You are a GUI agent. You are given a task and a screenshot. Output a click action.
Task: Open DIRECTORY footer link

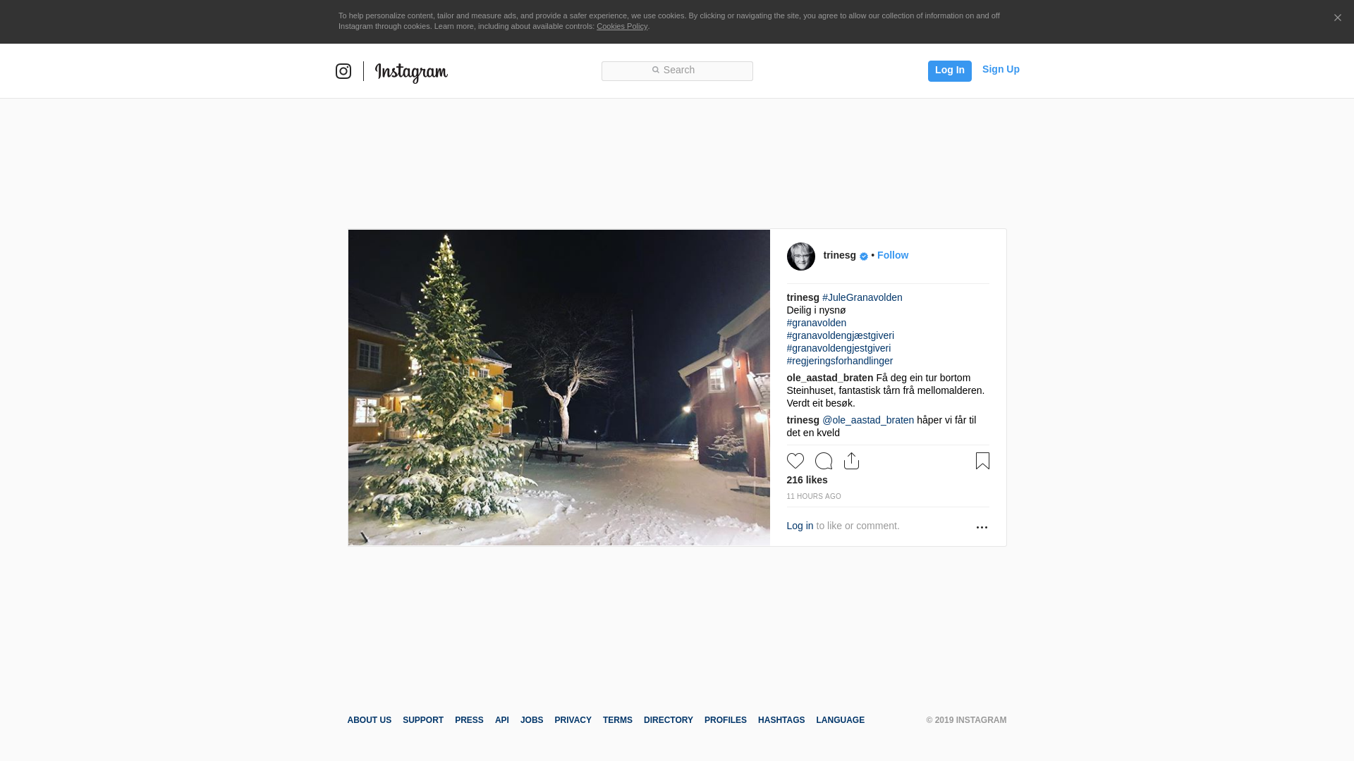(669, 720)
